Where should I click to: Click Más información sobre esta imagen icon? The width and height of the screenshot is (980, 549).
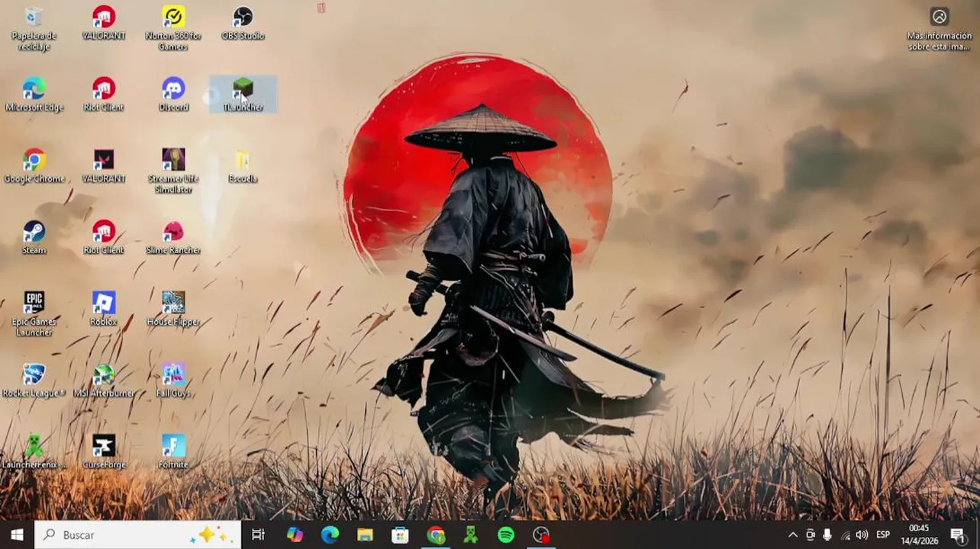coord(939,29)
